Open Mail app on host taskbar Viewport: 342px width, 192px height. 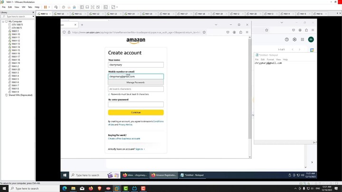point(82,189)
